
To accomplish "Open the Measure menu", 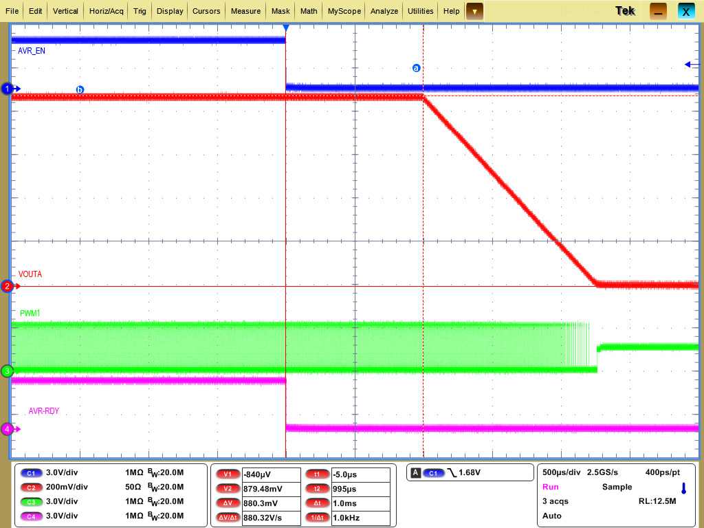I will (247, 10).
